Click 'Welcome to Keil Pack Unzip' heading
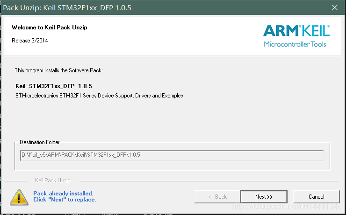Image resolution: width=346 pixels, height=215 pixels. click(x=50, y=28)
